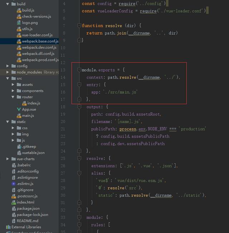Expand the css folder arrow
The height and width of the screenshot is (233, 229).
[x=13, y=128]
